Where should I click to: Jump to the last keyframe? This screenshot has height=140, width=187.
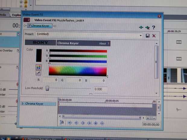(89, 123)
